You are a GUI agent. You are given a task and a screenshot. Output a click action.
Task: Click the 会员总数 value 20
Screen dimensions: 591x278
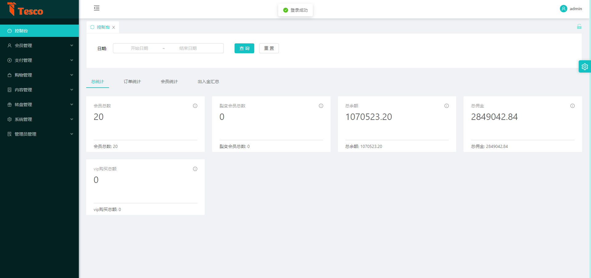click(98, 117)
